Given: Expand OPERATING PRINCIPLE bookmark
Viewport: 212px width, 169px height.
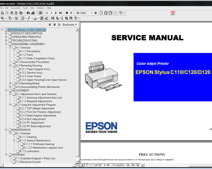Looking at the screenshot, I should point(6,37).
